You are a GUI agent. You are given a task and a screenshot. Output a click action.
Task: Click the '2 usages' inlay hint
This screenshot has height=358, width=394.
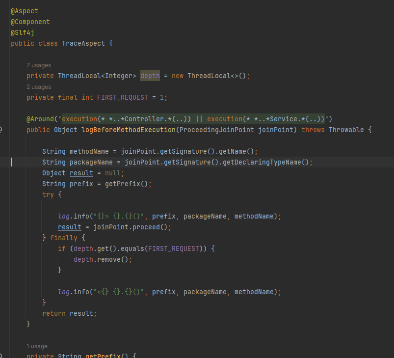tap(39, 87)
